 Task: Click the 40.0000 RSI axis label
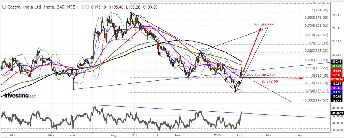pyautogui.click(x=337, y=123)
